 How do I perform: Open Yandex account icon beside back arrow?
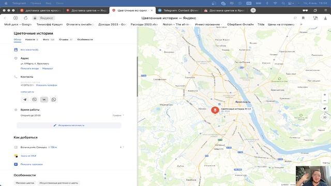(x=16, y=18)
